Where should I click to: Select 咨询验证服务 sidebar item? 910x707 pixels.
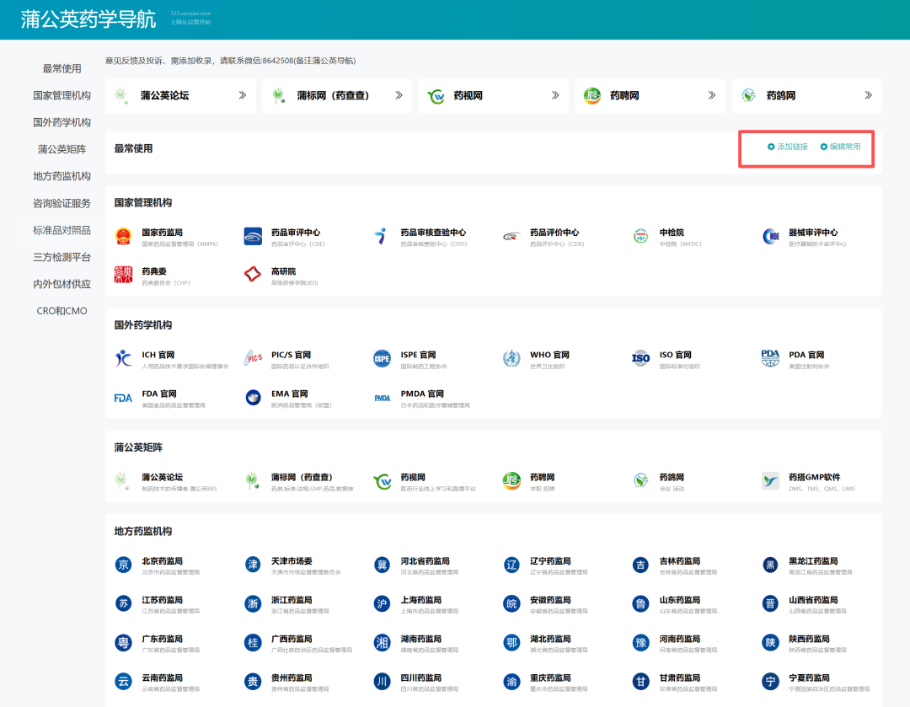pos(62,203)
